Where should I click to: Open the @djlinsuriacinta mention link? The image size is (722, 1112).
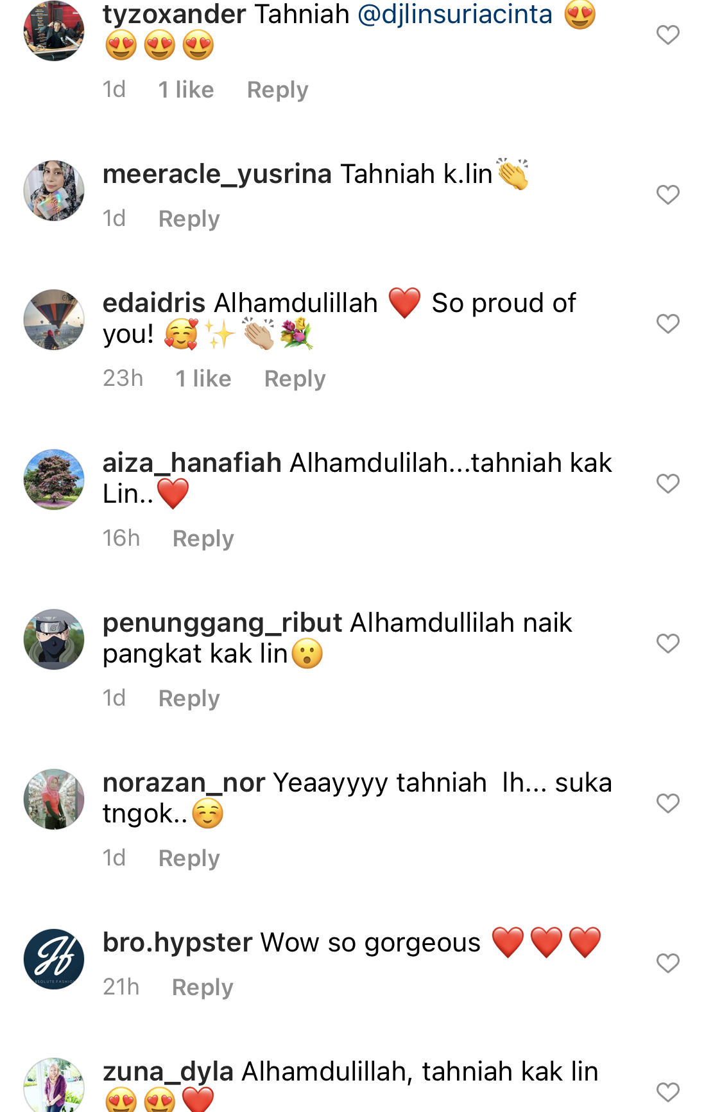454,14
